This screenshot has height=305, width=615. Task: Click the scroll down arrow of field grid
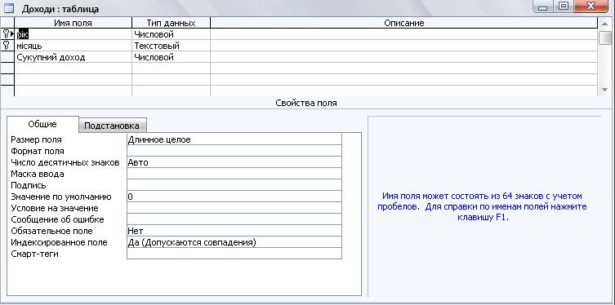click(605, 90)
